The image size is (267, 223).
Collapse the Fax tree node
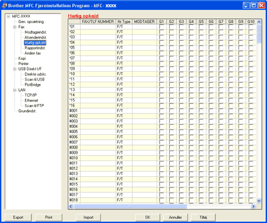tap(15, 27)
